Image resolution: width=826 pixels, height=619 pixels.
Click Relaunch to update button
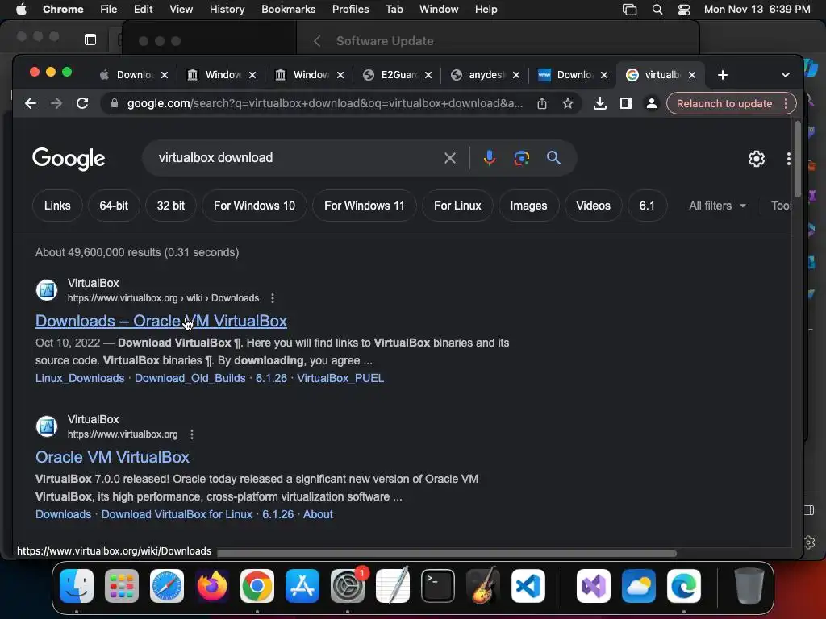724,104
